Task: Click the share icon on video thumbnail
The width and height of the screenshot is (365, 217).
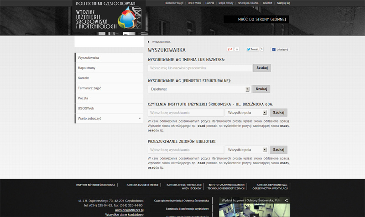Action: [286, 200]
